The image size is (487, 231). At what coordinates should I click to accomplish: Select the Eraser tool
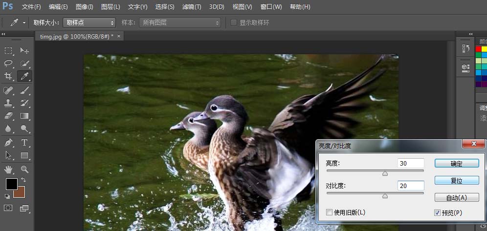pos(8,116)
